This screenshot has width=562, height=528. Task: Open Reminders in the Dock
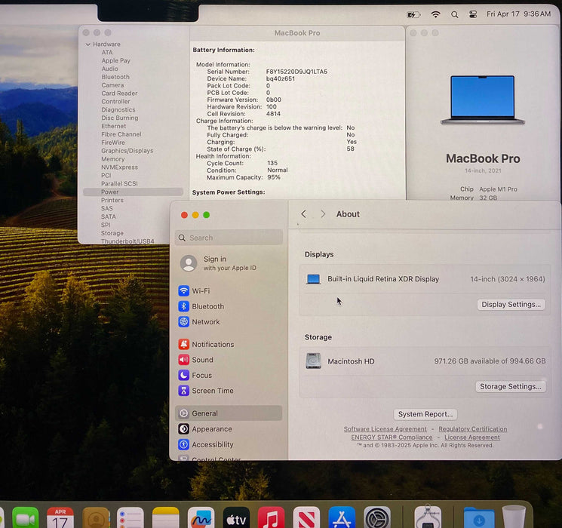point(131,518)
